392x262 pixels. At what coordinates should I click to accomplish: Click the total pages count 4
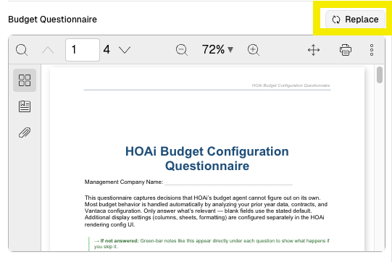[x=107, y=49]
